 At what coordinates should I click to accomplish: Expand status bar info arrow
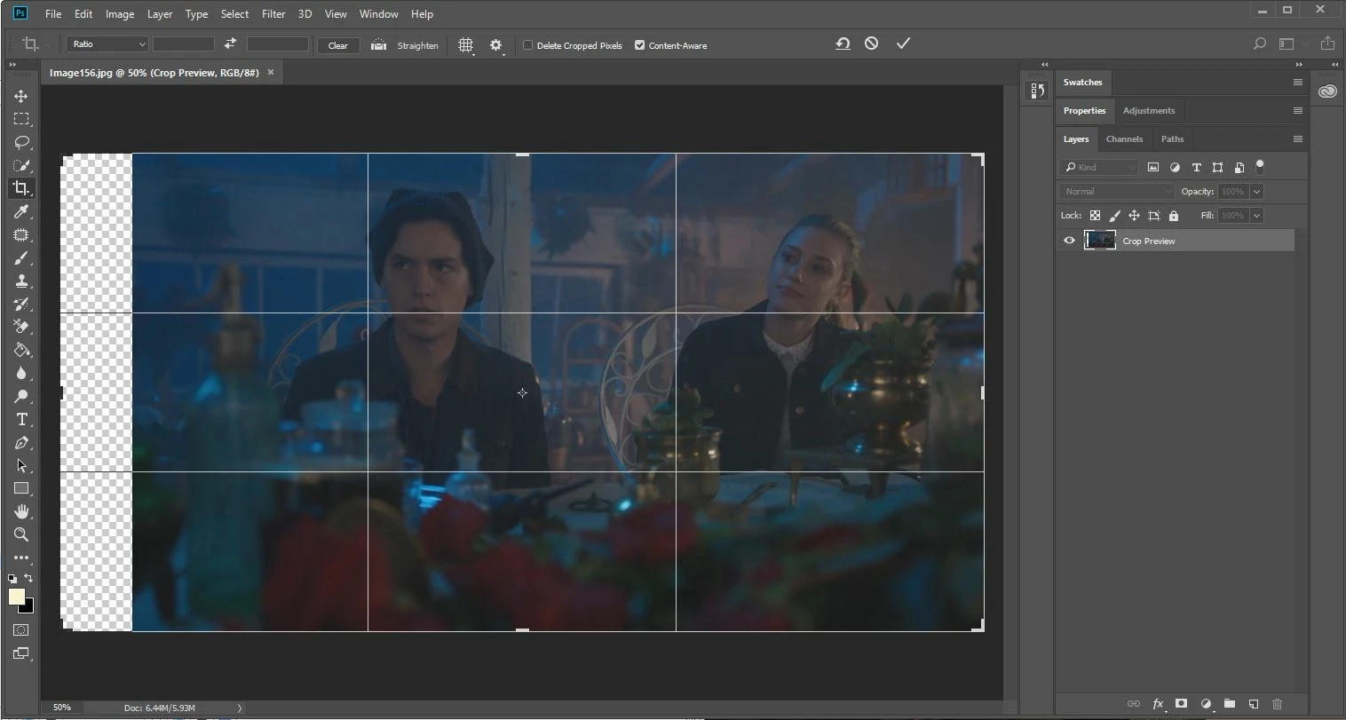point(239,708)
